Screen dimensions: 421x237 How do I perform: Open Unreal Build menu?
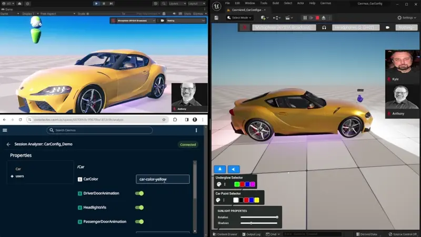pos(276,3)
